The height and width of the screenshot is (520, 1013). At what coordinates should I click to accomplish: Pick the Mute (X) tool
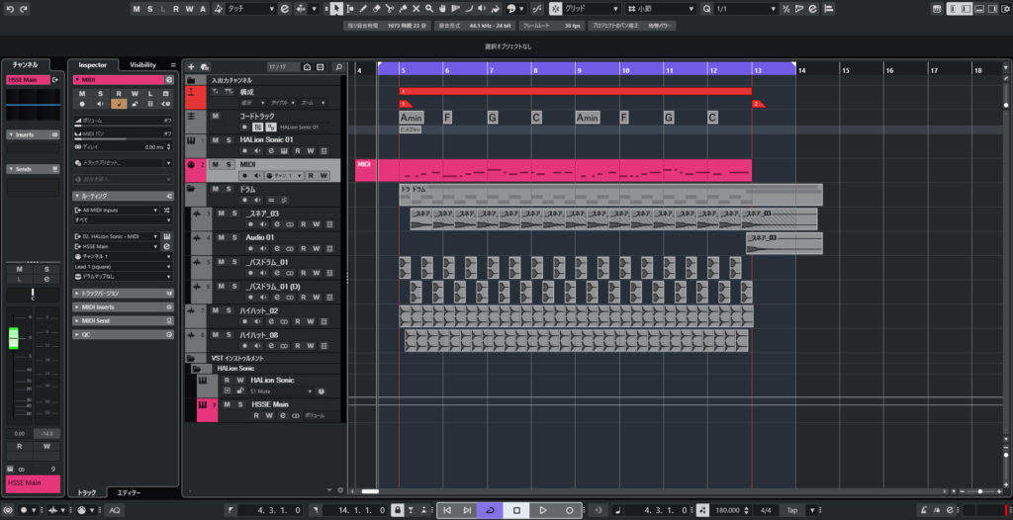[414, 9]
